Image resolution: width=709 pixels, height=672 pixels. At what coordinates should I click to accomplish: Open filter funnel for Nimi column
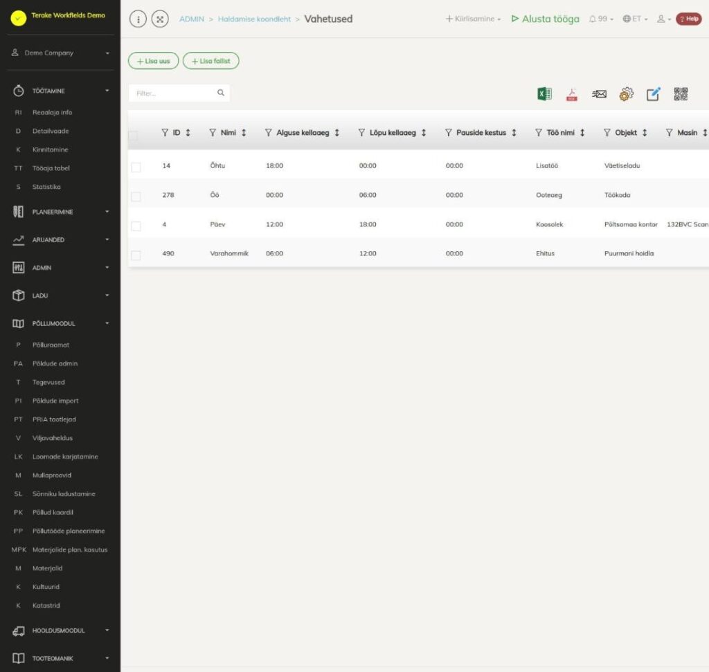point(213,132)
